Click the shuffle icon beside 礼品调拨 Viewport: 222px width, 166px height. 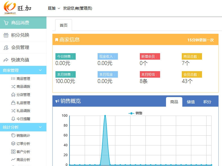tap(13, 111)
